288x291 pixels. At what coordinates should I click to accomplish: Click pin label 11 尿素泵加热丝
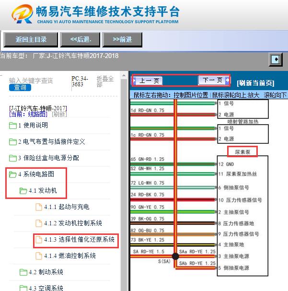[238, 174]
